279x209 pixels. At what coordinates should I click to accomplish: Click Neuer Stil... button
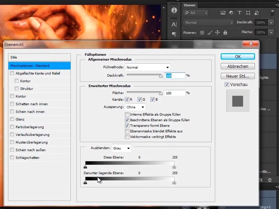point(238,76)
